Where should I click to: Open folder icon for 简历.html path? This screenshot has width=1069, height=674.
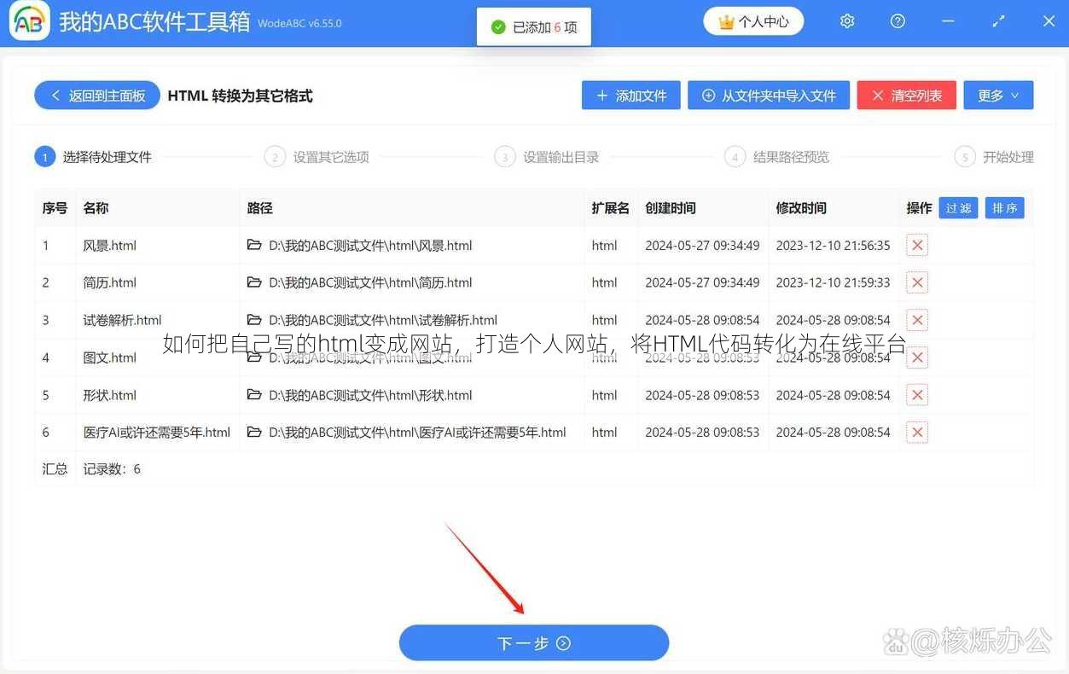click(254, 282)
